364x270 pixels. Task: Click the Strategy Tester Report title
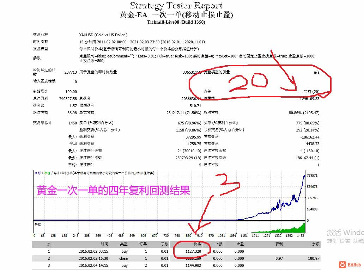click(x=176, y=5)
